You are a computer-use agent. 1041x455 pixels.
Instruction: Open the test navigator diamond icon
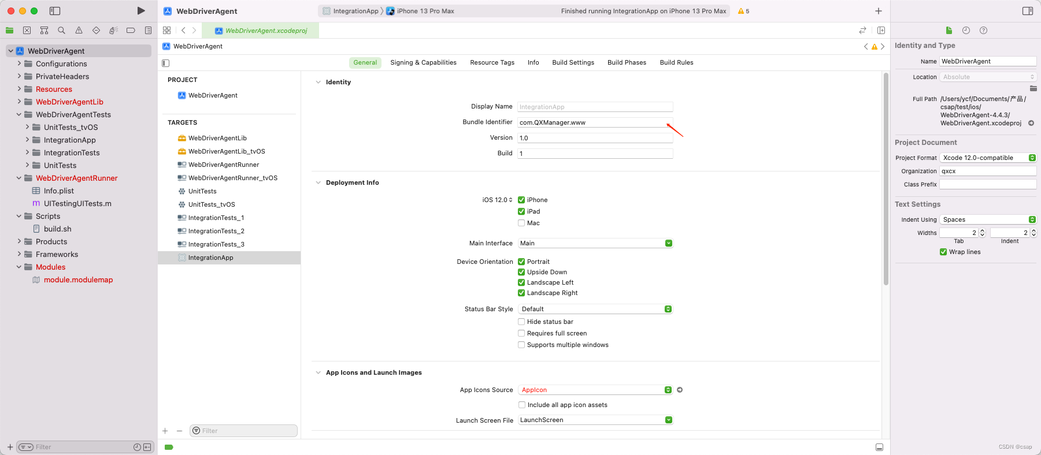pos(97,30)
